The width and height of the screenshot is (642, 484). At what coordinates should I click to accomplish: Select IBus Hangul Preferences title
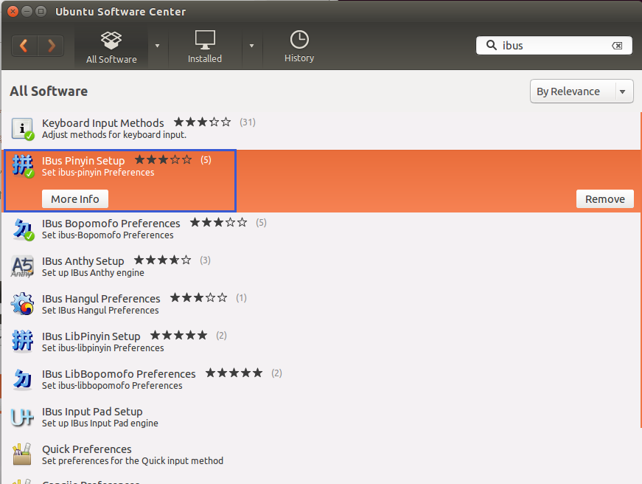click(101, 299)
